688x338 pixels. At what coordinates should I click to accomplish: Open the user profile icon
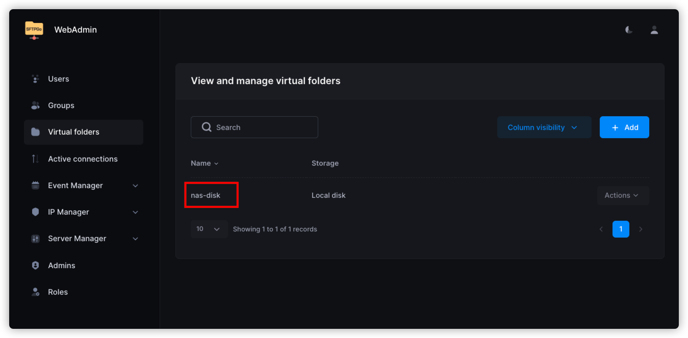tap(654, 30)
